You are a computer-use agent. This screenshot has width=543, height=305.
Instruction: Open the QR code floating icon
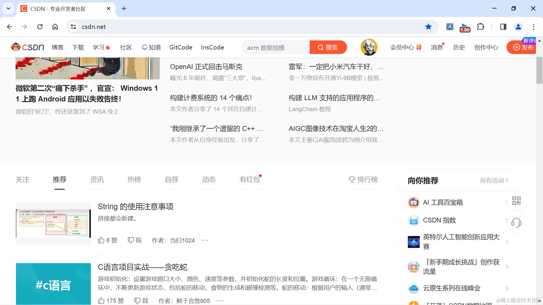click(x=516, y=201)
